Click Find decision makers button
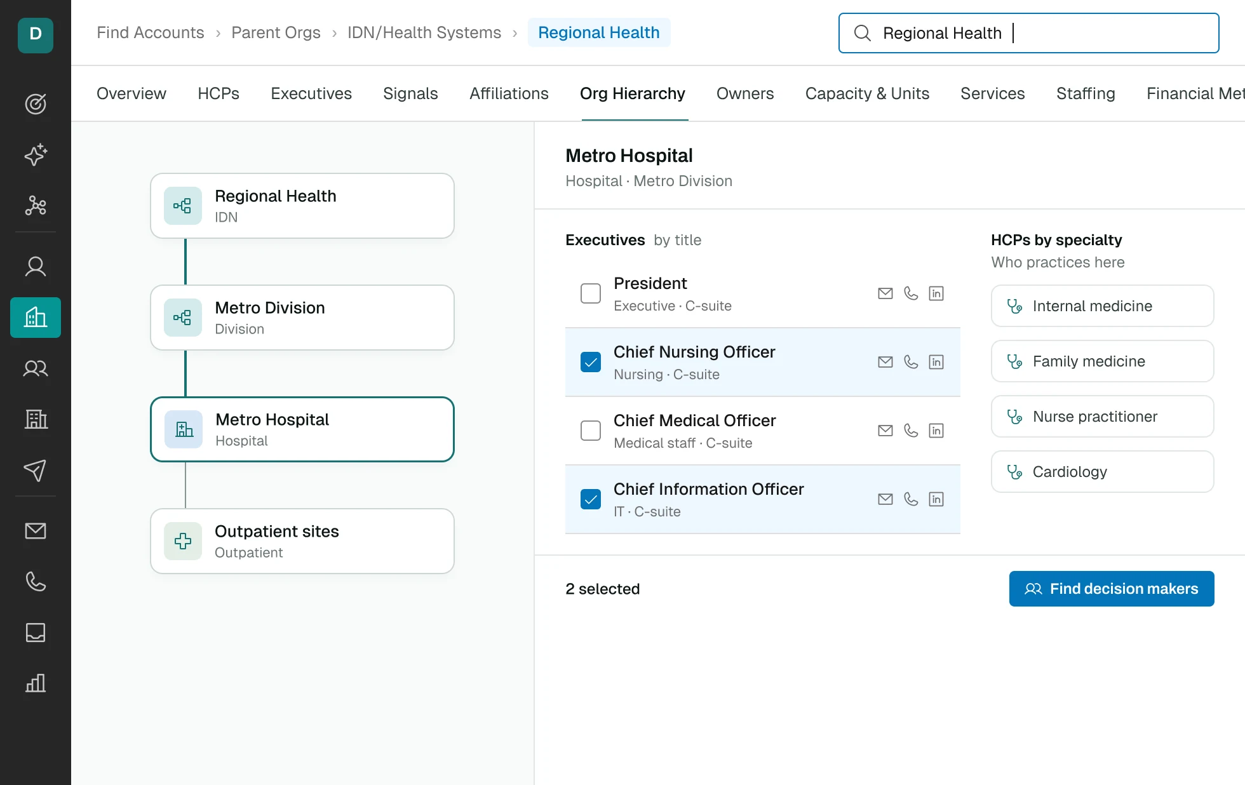The image size is (1245, 785). point(1112,589)
